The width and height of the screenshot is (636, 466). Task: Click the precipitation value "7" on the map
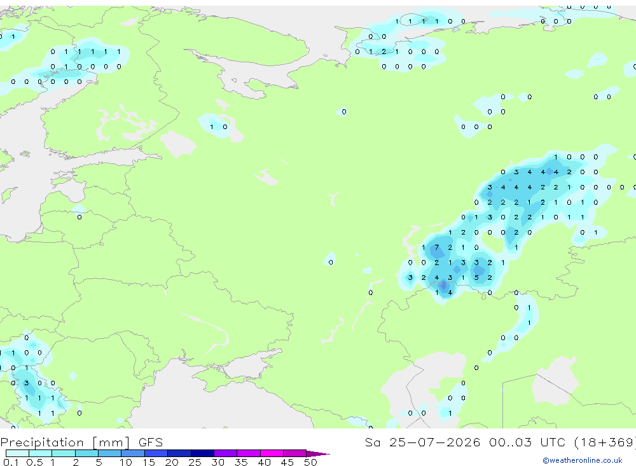437,247
